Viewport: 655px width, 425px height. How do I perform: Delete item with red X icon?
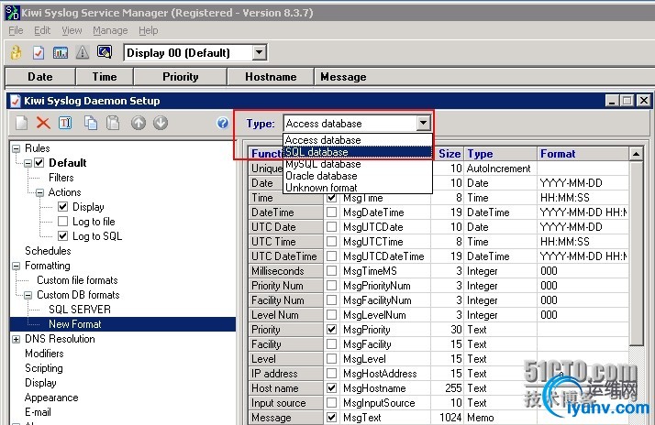click(x=43, y=123)
